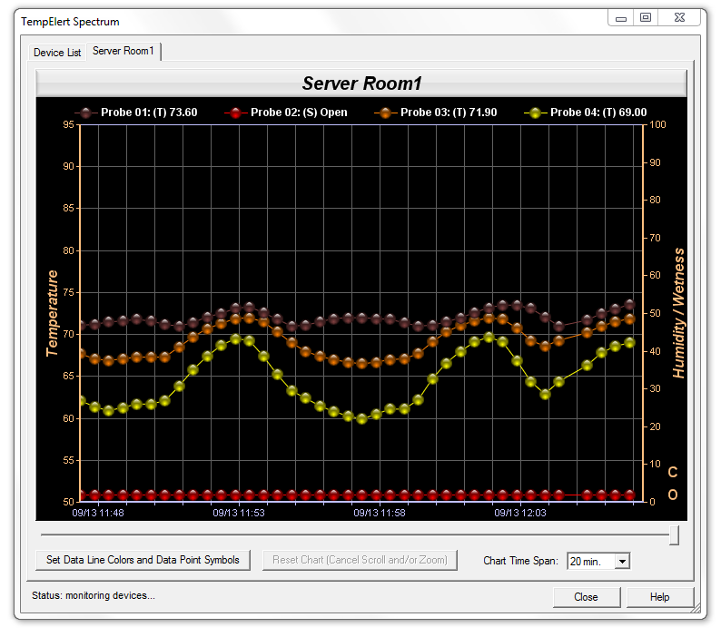Viewport: 721px width, 637px height.
Task: Click the Status: monitoring devices text
Action: click(x=94, y=595)
